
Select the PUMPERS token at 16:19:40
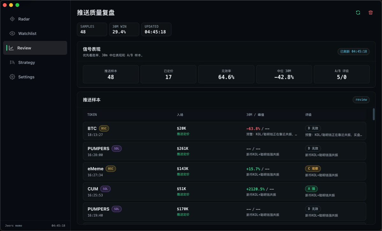[98, 209]
